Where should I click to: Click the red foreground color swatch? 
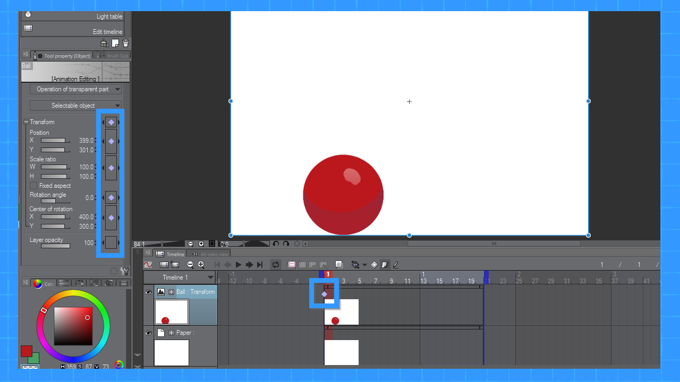click(26, 351)
